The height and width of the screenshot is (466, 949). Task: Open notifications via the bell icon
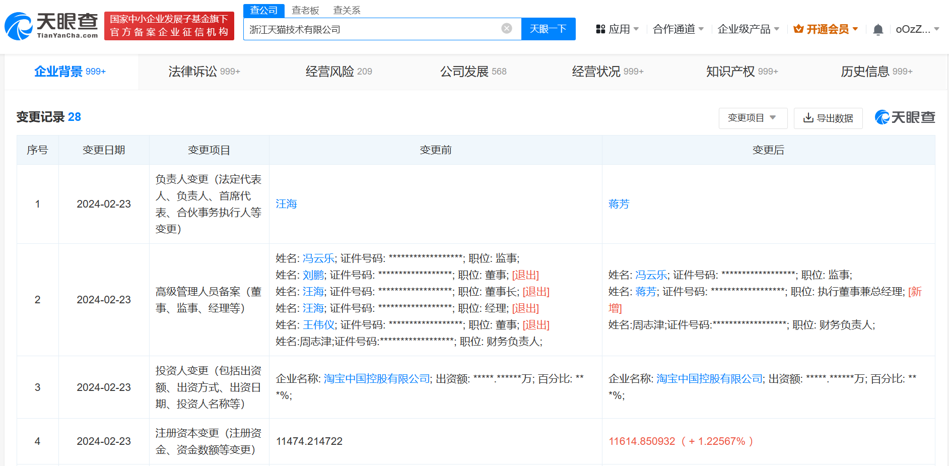pos(878,29)
